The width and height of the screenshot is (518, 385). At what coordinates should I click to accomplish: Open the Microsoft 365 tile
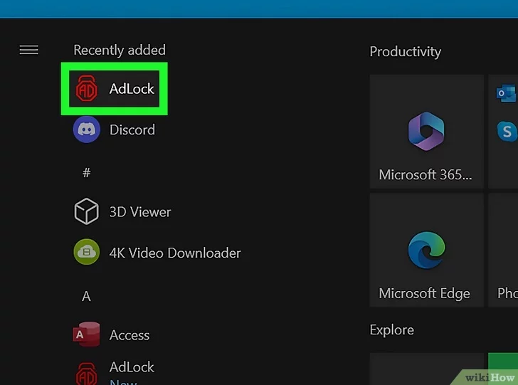tap(426, 141)
